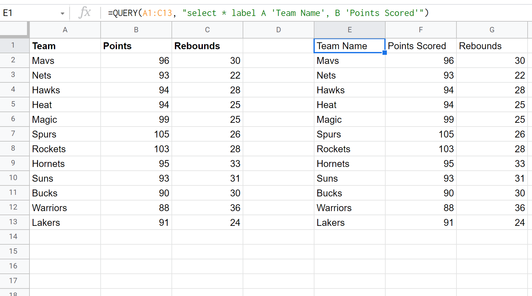Viewport: 532px width, 296px height.
Task: Select the Points Scored header cell
Action: point(420,46)
